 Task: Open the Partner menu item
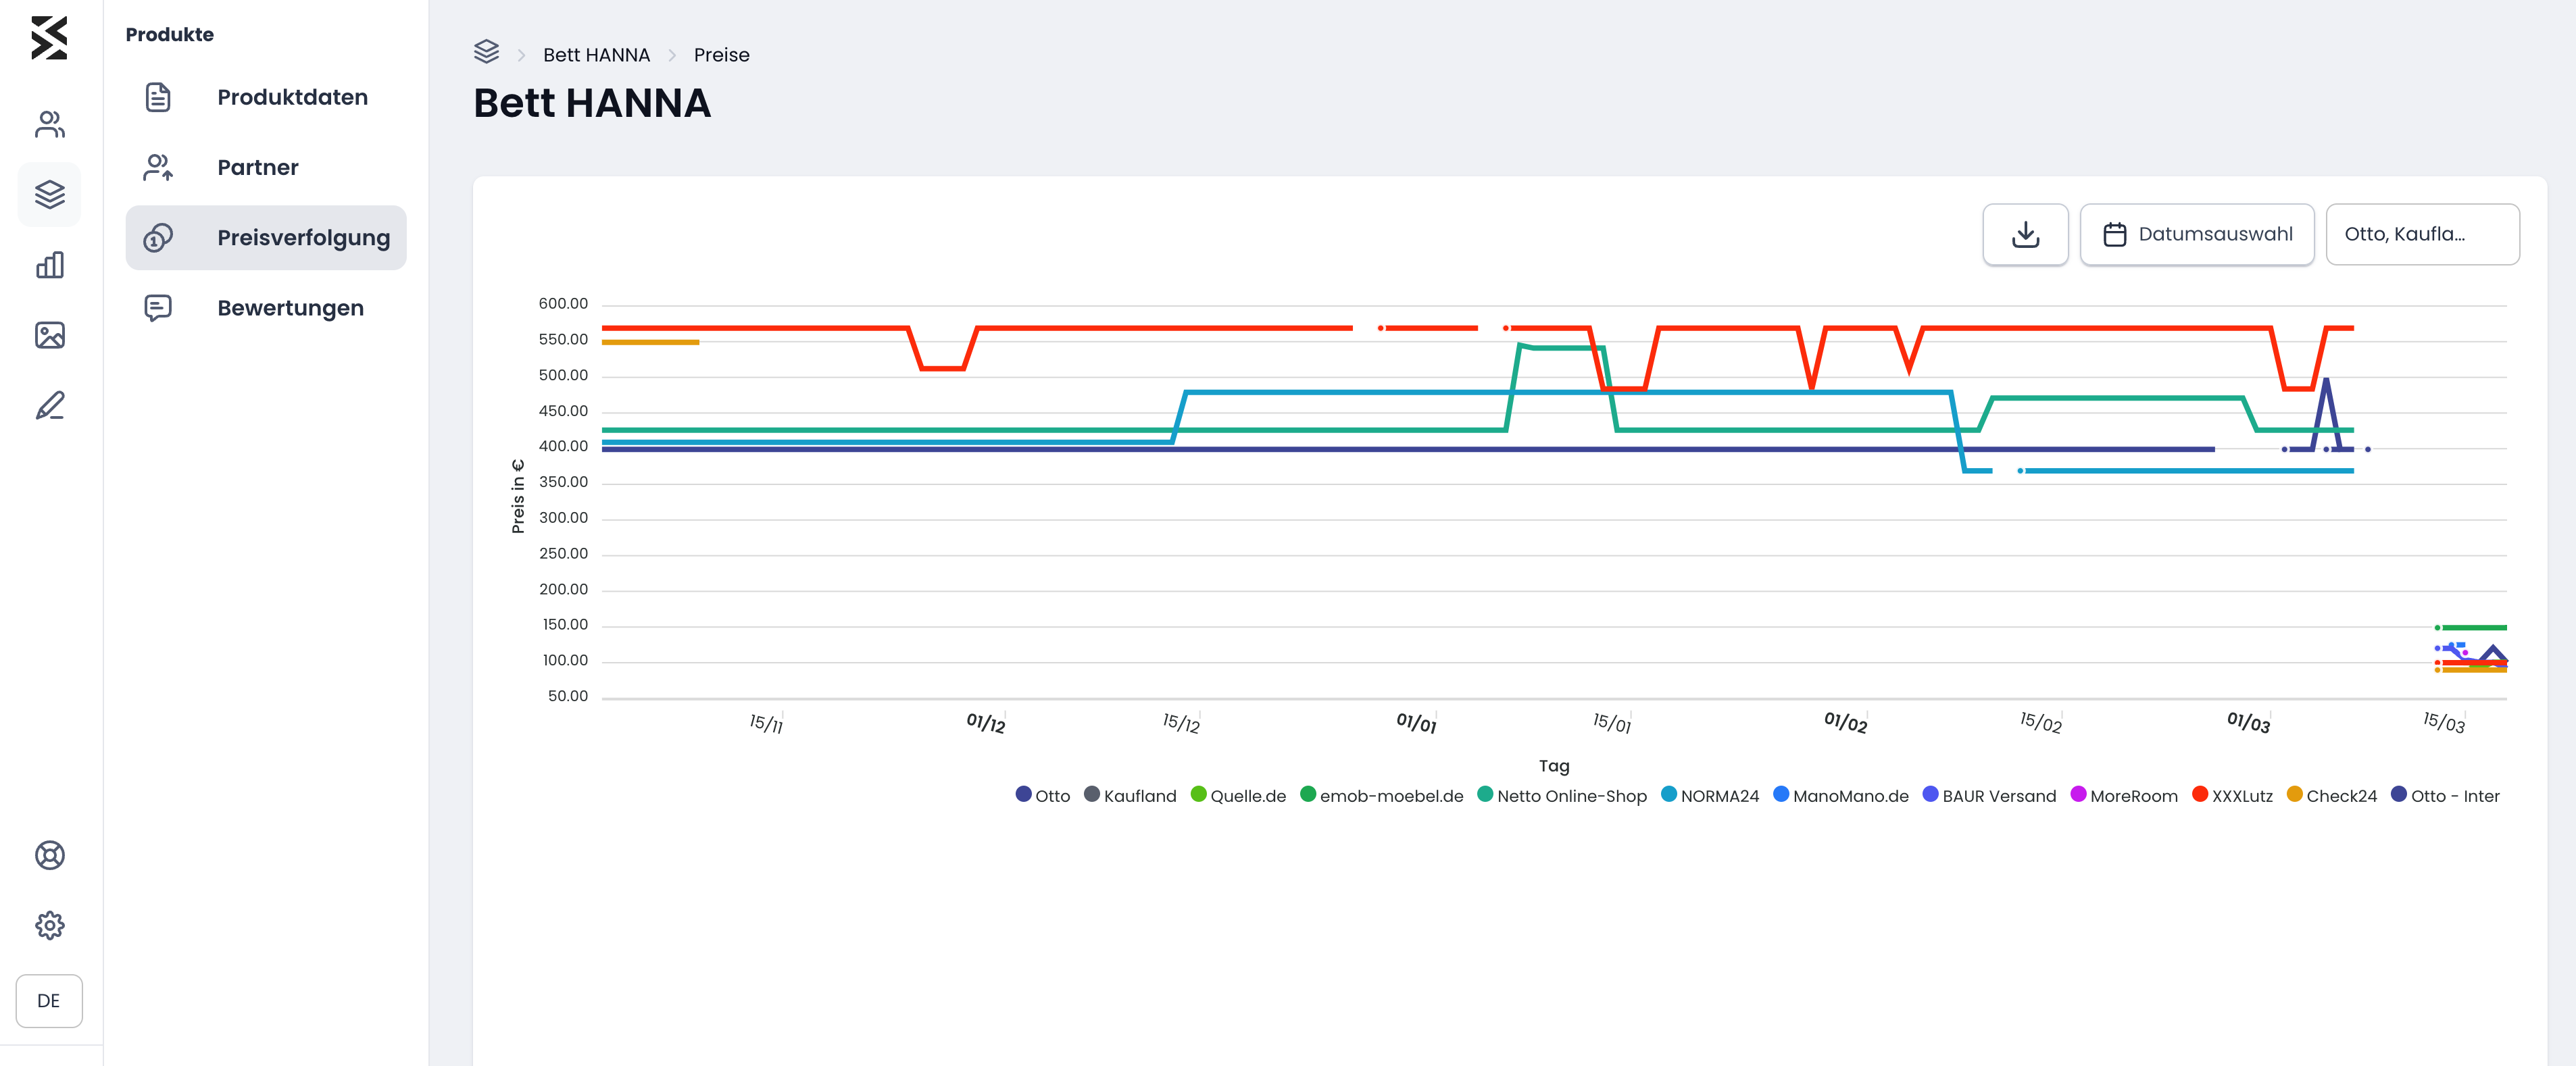(266, 167)
